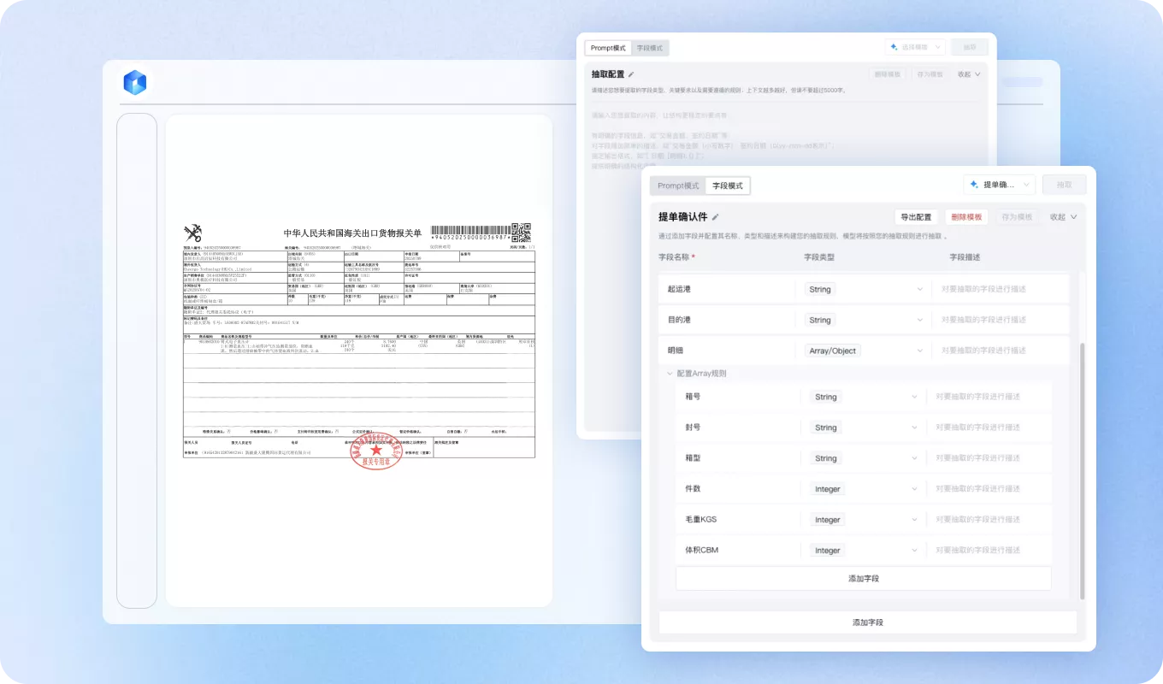Open the field type dropdown for 件数

pyautogui.click(x=867, y=489)
